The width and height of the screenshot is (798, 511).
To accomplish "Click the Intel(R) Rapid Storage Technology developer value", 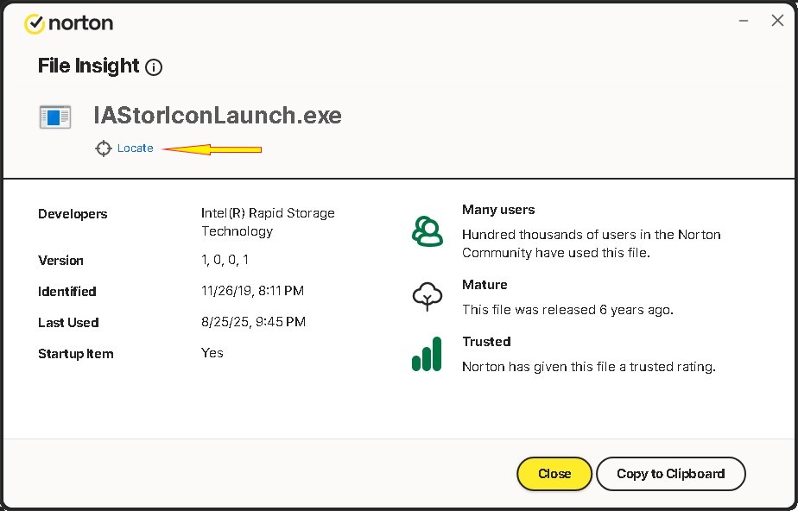I will [x=268, y=222].
